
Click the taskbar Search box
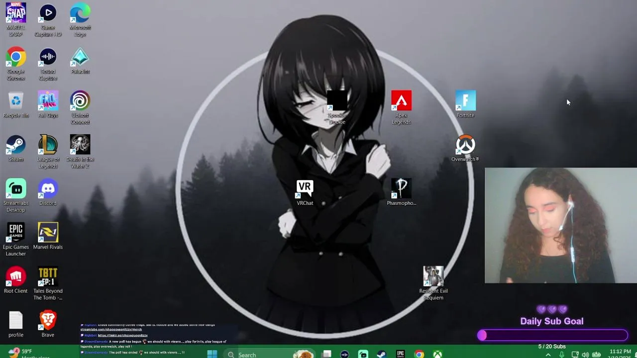(270, 354)
